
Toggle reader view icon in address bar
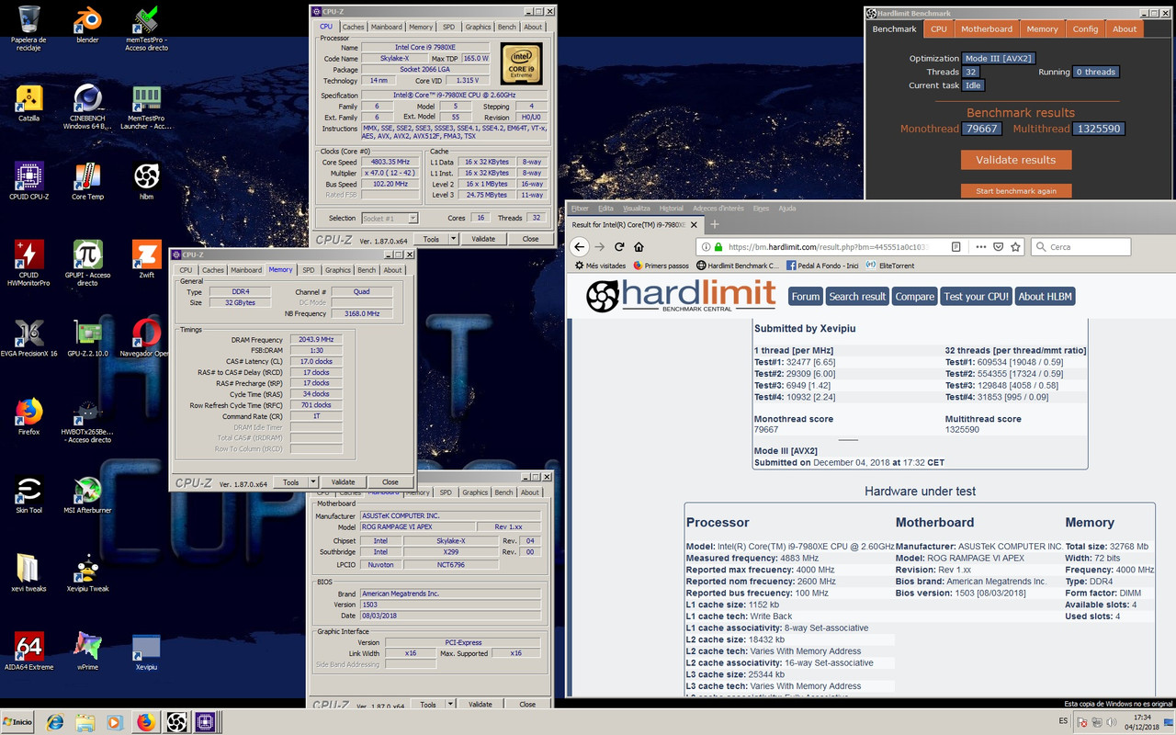956,246
